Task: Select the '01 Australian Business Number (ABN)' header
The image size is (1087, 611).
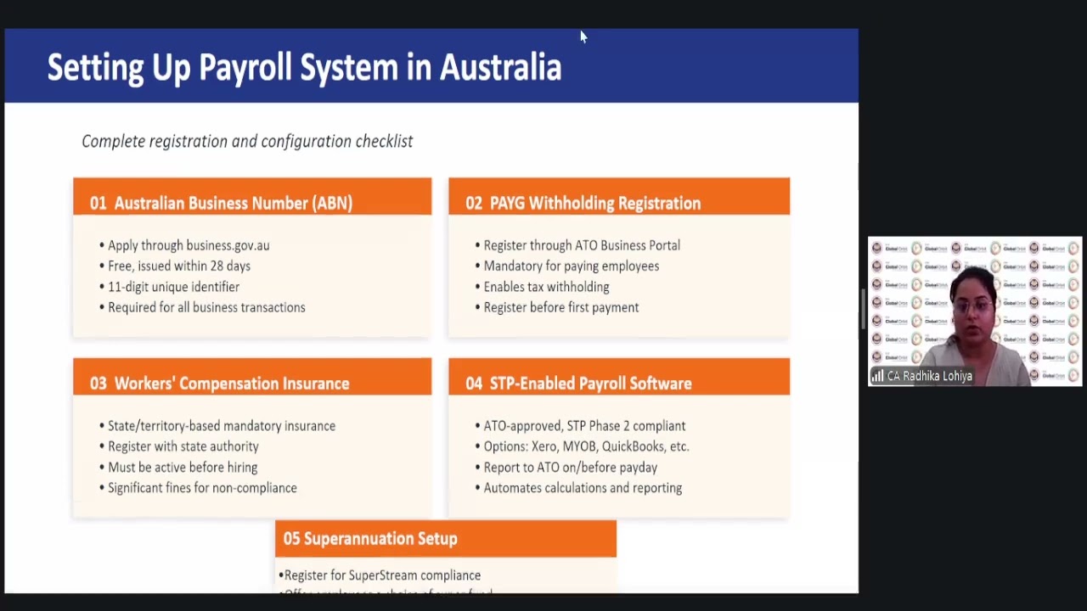Action: point(252,196)
